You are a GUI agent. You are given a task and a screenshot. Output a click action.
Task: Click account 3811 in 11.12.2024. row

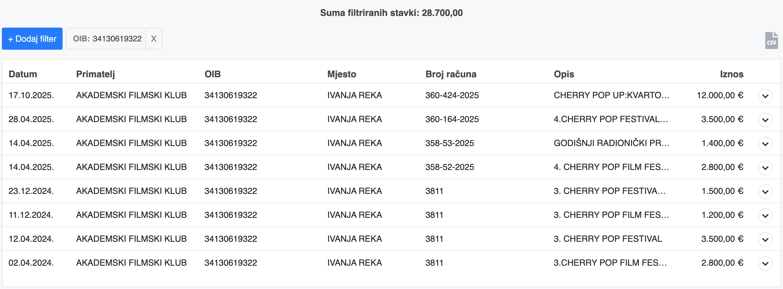click(434, 215)
